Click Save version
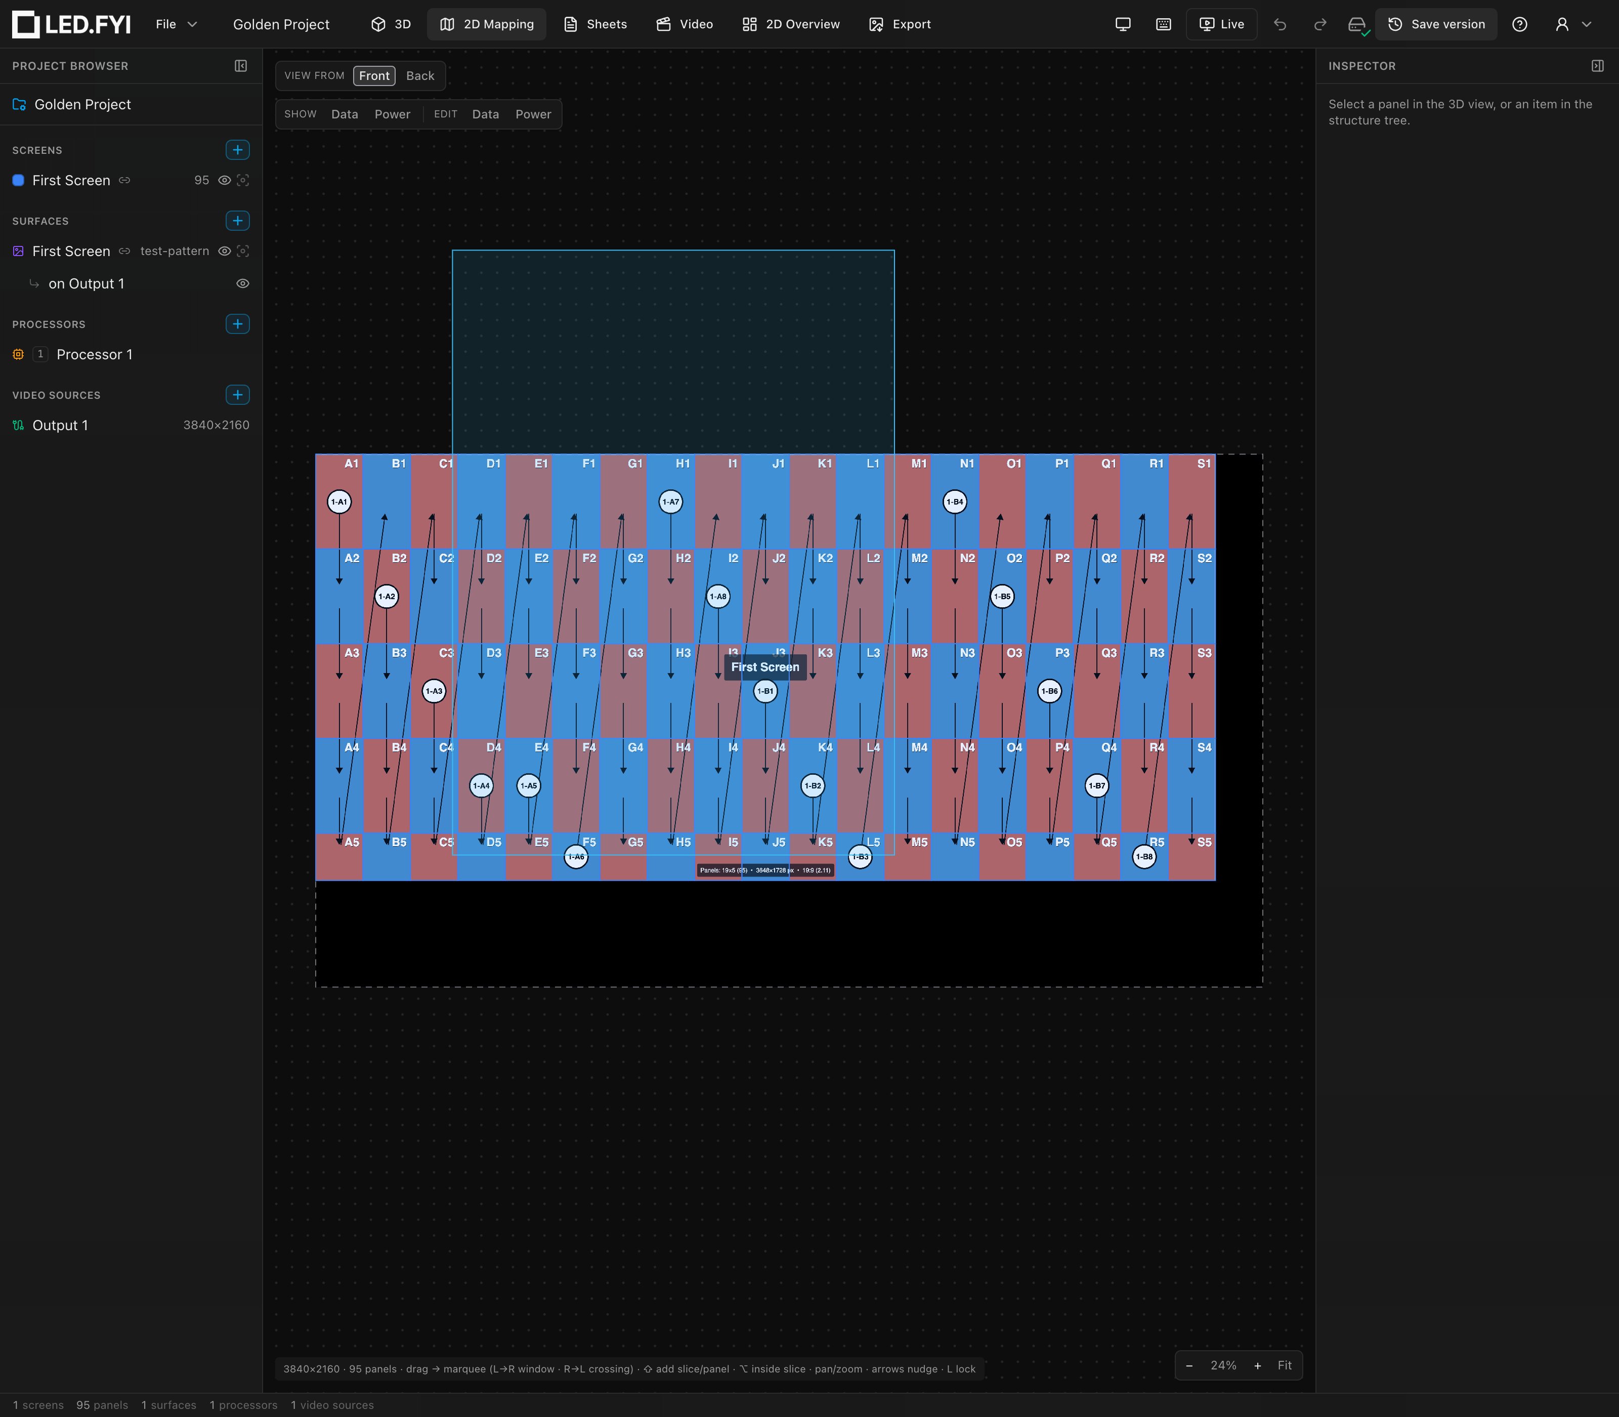Screen dimensions: 1619x1417 click(1436, 24)
